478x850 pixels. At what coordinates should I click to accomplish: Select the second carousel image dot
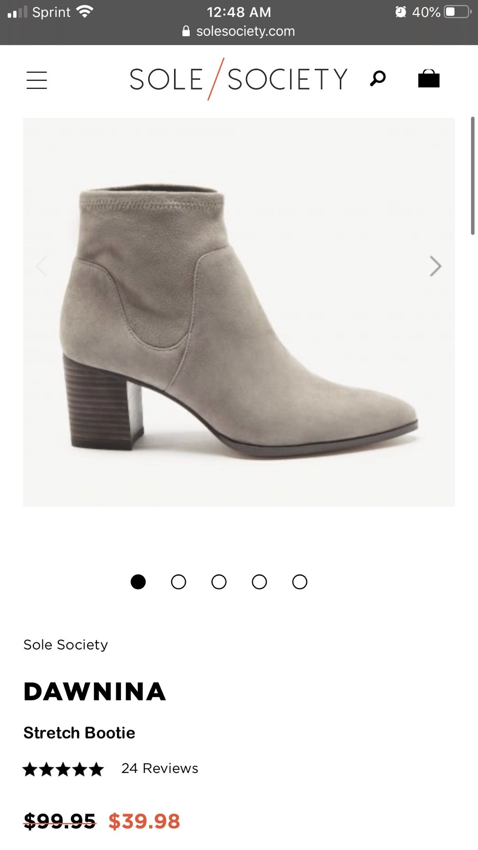tap(178, 582)
